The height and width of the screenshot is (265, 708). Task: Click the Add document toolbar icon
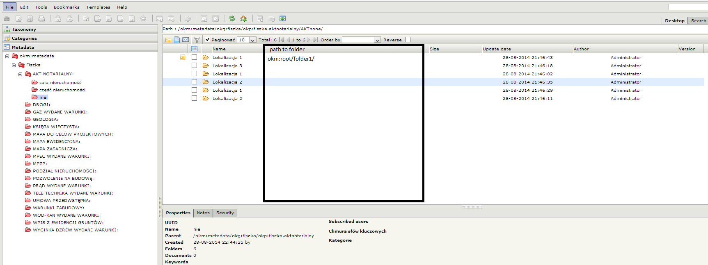pyautogui.click(x=97, y=18)
